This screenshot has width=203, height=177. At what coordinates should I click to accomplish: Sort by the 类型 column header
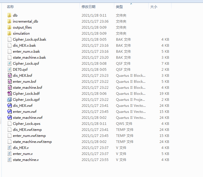click(x=119, y=7)
